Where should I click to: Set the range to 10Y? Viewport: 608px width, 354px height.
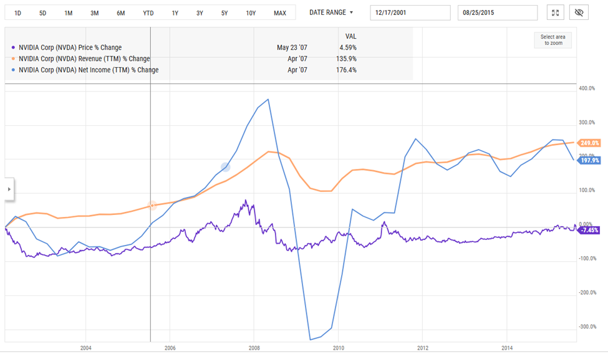251,13
